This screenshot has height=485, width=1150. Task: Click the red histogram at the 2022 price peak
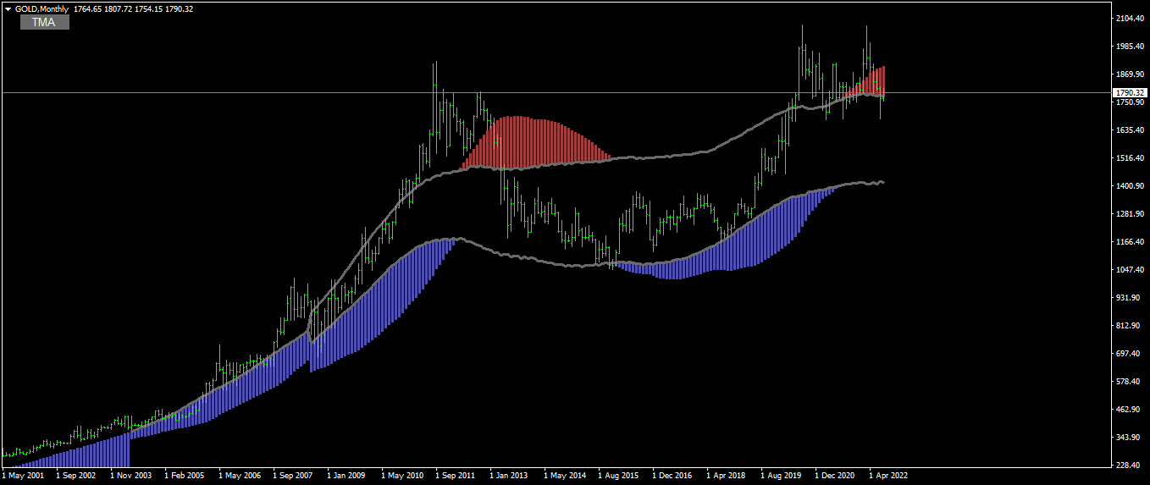872,80
